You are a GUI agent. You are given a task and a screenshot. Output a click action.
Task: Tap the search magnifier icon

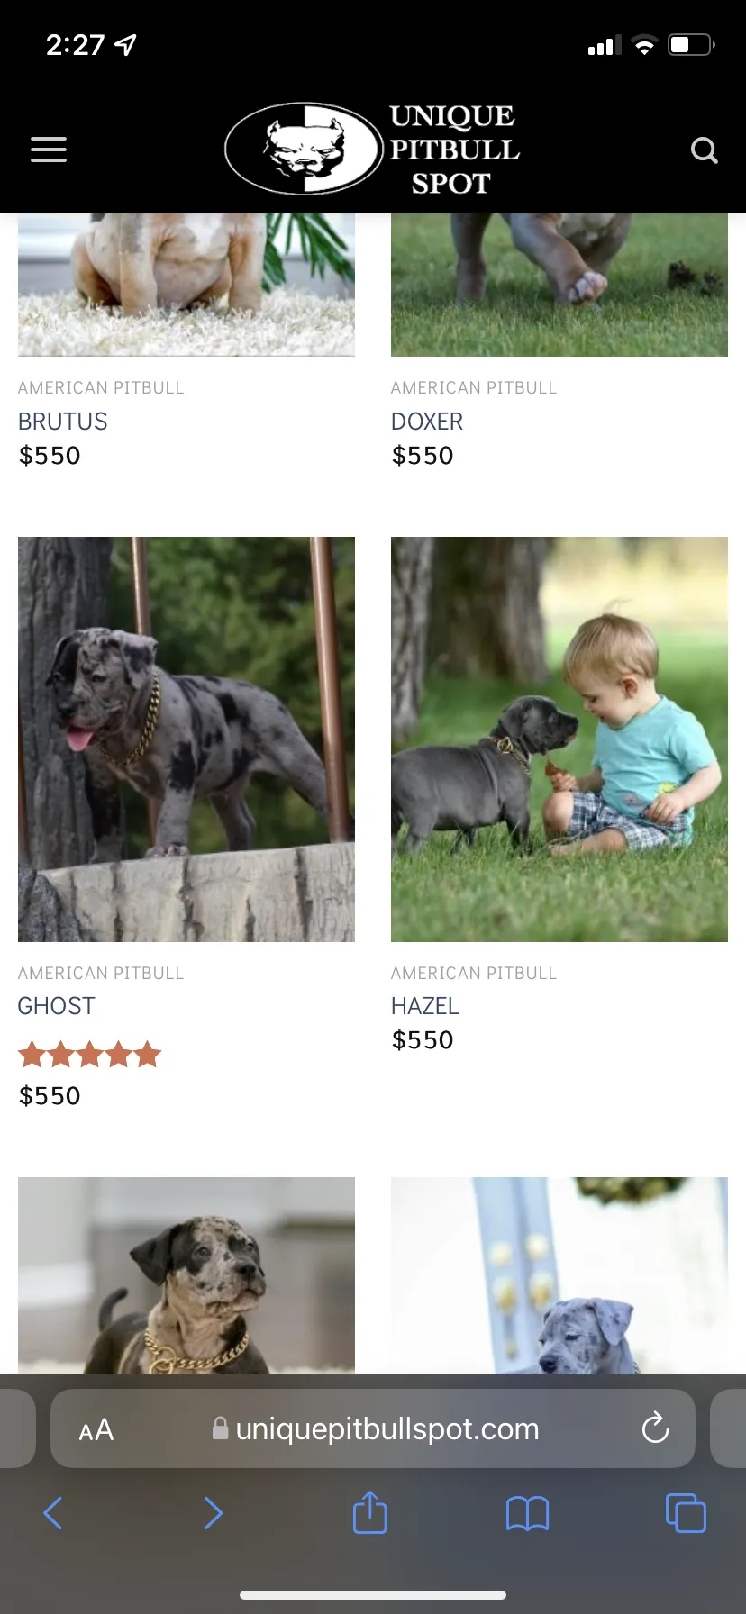tap(704, 150)
